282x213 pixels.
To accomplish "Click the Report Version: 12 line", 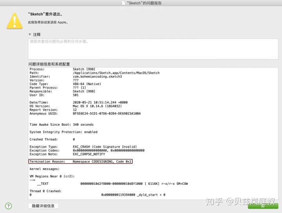I will pos(53,110).
